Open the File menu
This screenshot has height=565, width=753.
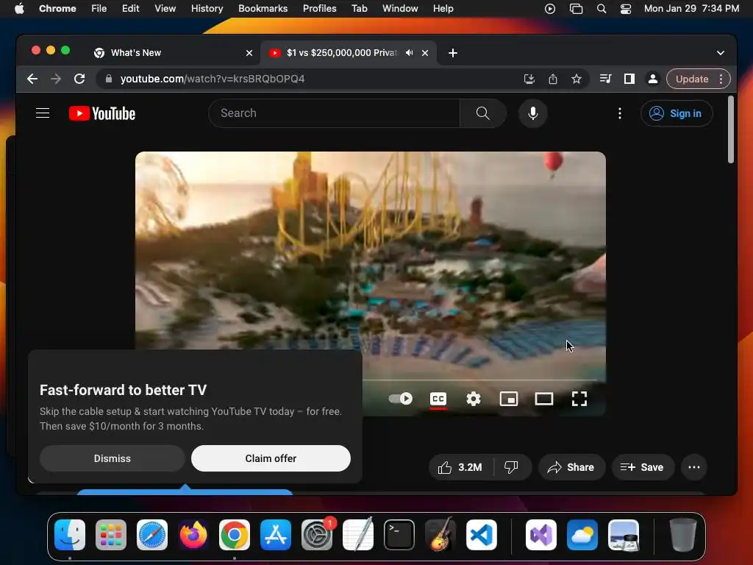99,8
